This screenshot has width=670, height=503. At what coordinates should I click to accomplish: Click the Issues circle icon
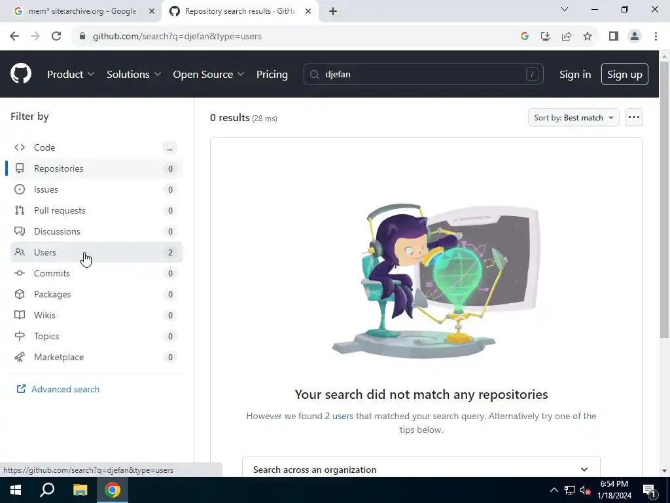tap(20, 189)
